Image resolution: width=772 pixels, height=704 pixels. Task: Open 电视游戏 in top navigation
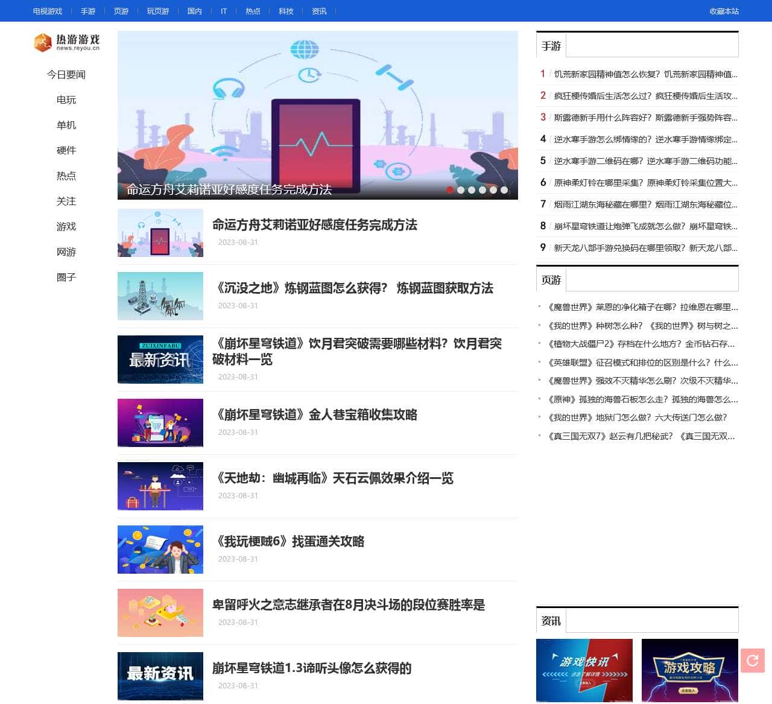(48, 11)
